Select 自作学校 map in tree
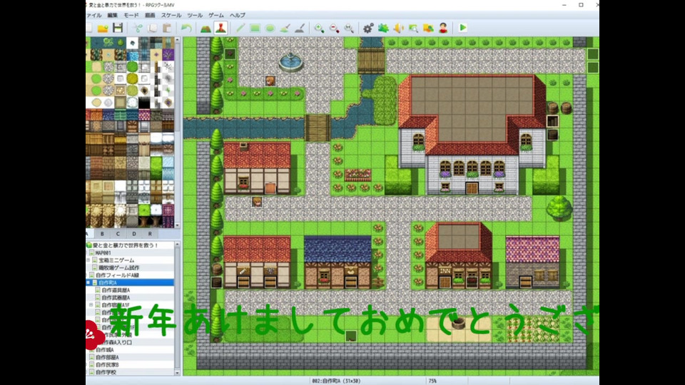The image size is (685, 385). point(106,372)
